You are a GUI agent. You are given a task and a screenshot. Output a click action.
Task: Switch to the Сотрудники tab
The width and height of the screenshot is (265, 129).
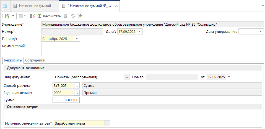pos(35,60)
